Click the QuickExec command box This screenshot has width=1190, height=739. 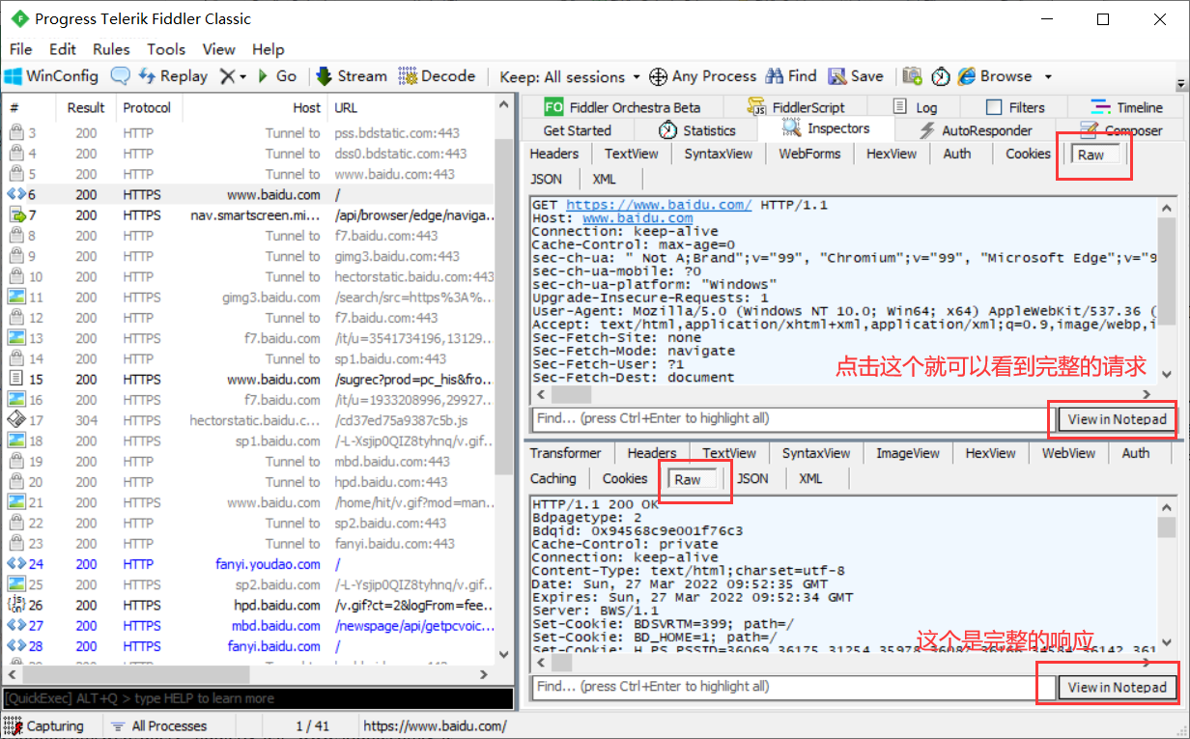point(258,697)
